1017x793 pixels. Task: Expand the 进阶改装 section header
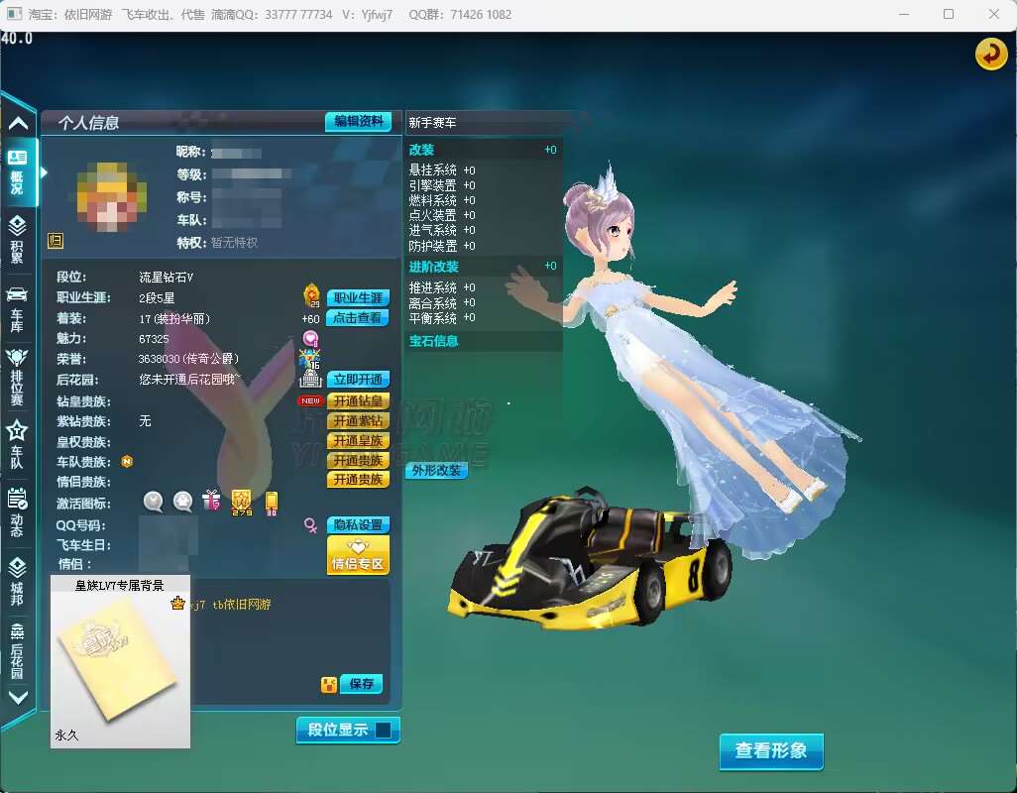[483, 267]
